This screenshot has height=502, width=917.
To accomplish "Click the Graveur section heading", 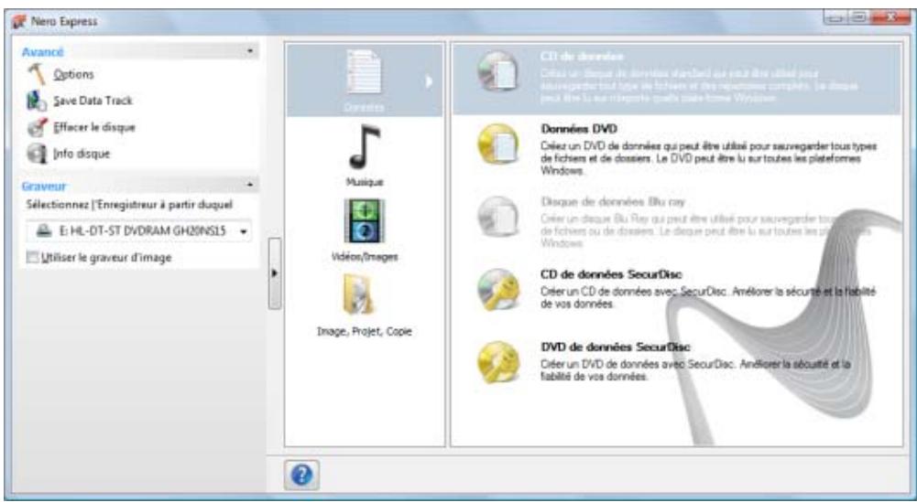I will point(44,187).
